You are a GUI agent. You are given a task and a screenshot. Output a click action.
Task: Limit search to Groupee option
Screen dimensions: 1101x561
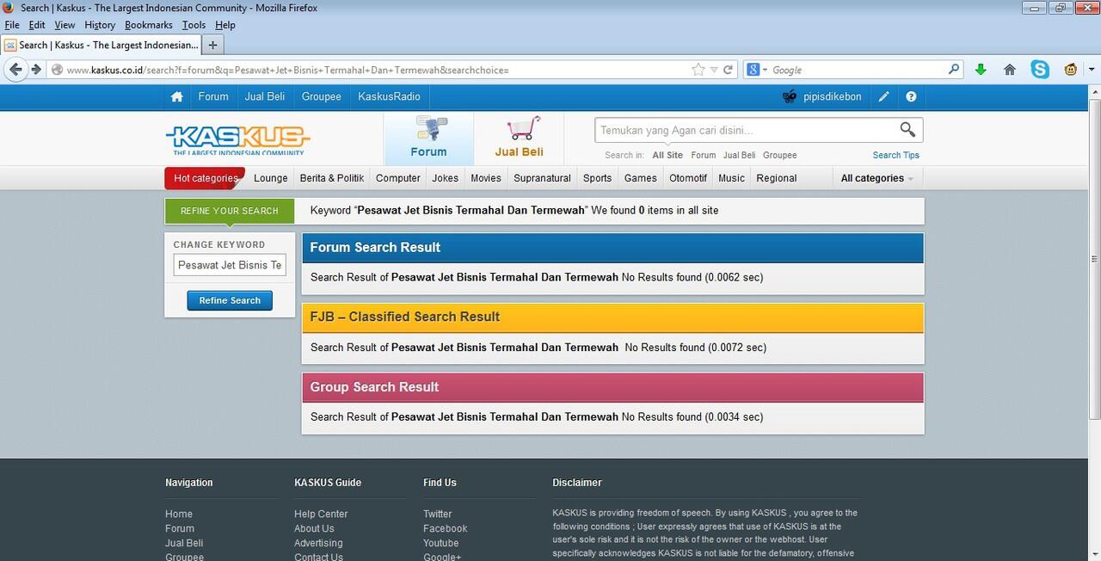(780, 155)
